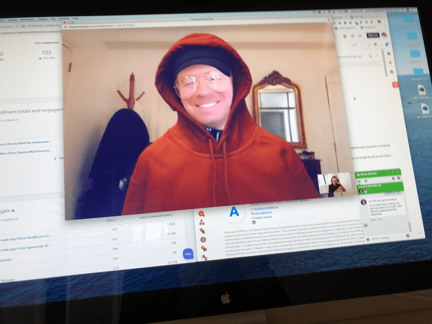Click the large blue 'A' logo in email
This screenshot has width=432, height=324.
pos(234,211)
